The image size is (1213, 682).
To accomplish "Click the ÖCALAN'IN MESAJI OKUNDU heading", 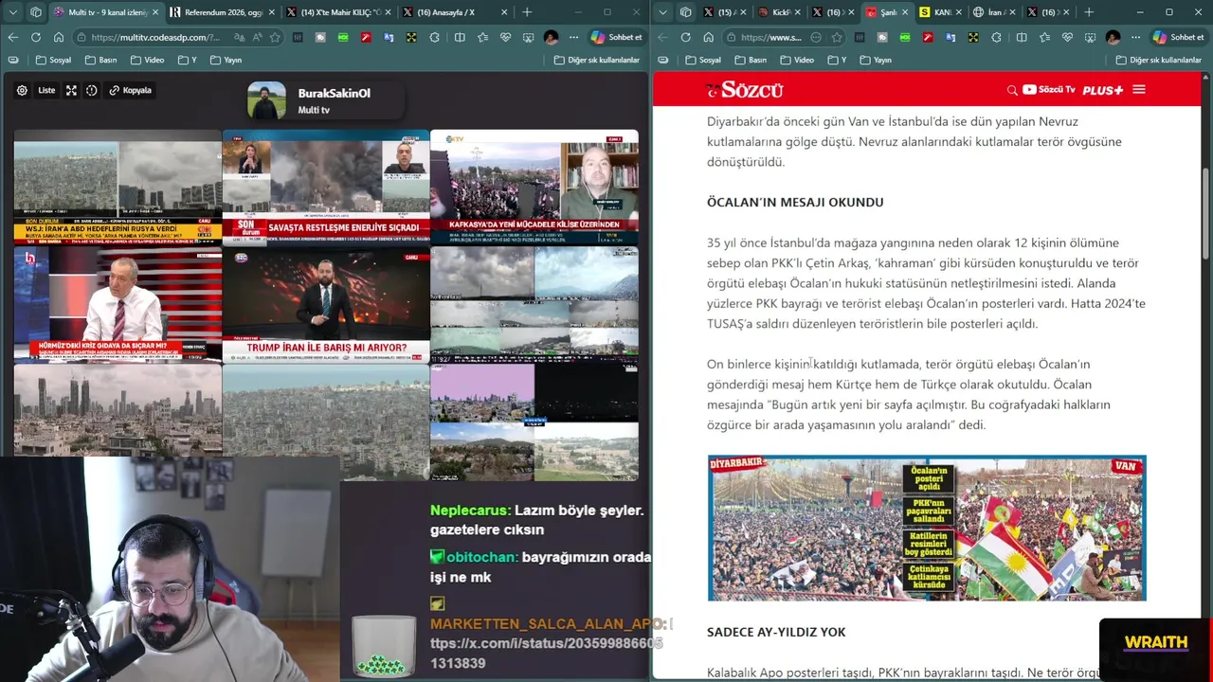I will coord(795,202).
